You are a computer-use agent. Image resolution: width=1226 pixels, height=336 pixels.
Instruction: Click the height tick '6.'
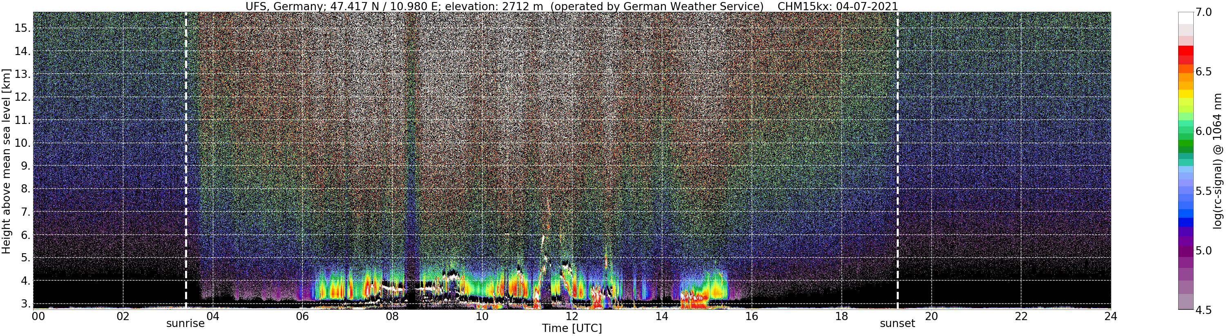tap(25, 235)
